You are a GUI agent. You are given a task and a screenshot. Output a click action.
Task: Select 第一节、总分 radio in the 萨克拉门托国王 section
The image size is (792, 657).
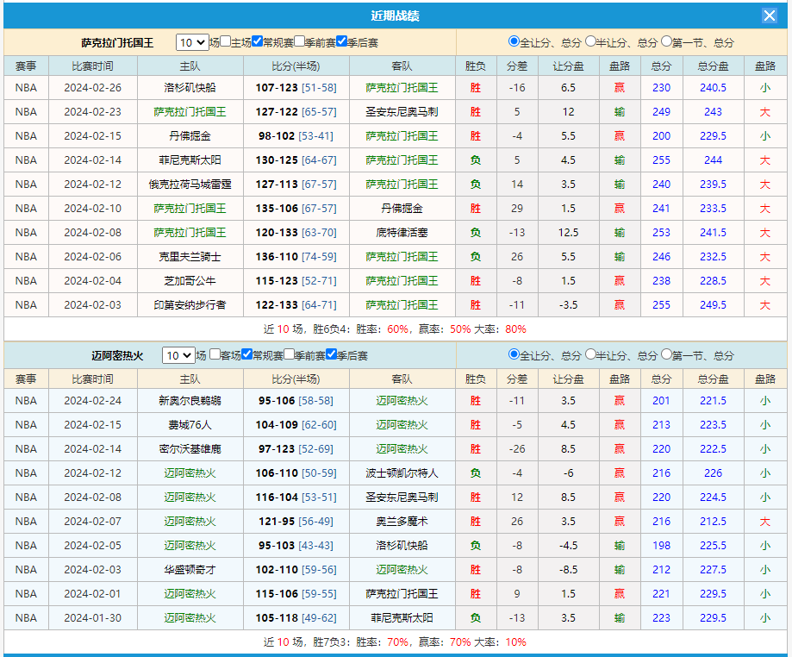[x=667, y=41]
